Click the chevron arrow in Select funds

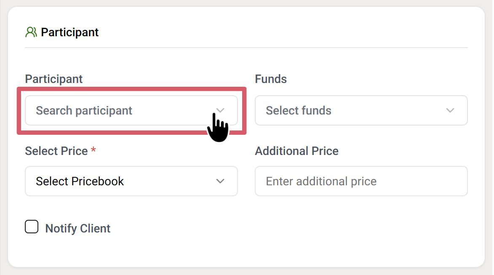click(450, 110)
